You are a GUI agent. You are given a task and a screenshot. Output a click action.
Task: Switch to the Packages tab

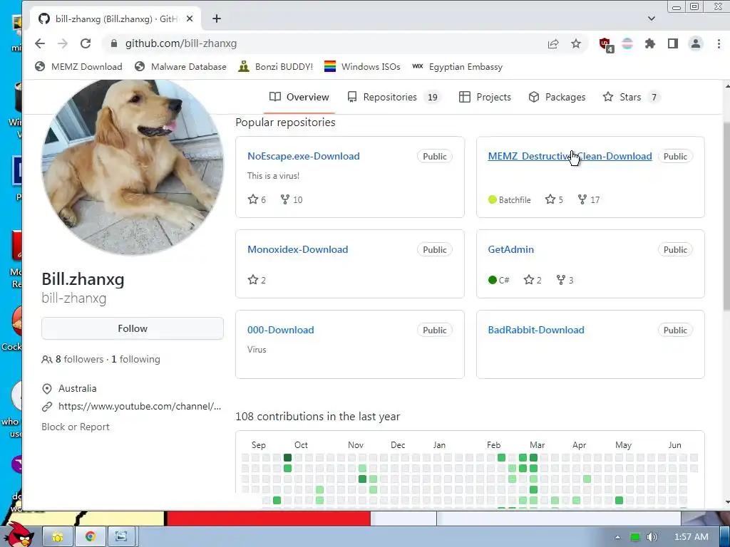(557, 97)
